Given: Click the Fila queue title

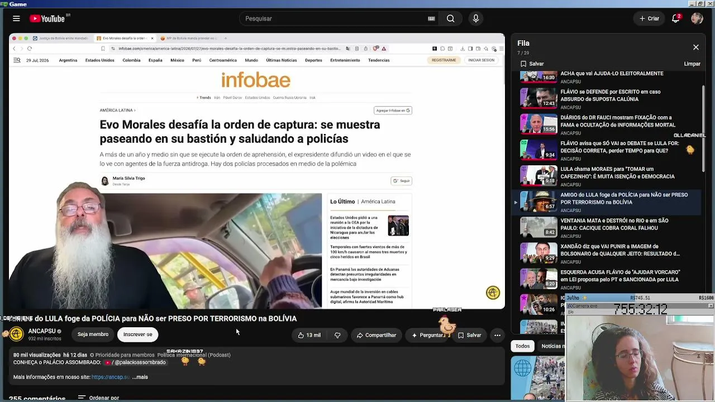Looking at the screenshot, I should click(523, 43).
